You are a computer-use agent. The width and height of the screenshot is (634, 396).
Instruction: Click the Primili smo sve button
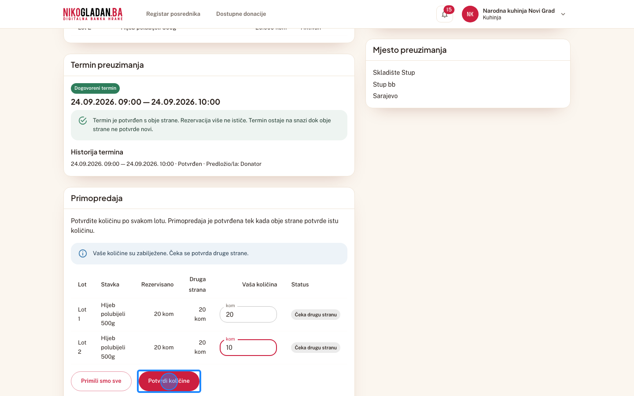(101, 381)
